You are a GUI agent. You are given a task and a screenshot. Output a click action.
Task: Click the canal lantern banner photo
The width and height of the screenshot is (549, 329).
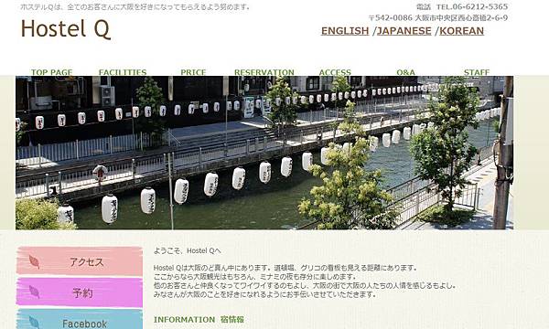(264, 153)
